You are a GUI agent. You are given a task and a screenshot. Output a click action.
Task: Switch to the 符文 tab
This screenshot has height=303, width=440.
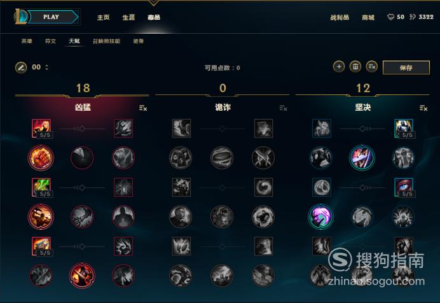[x=50, y=41]
